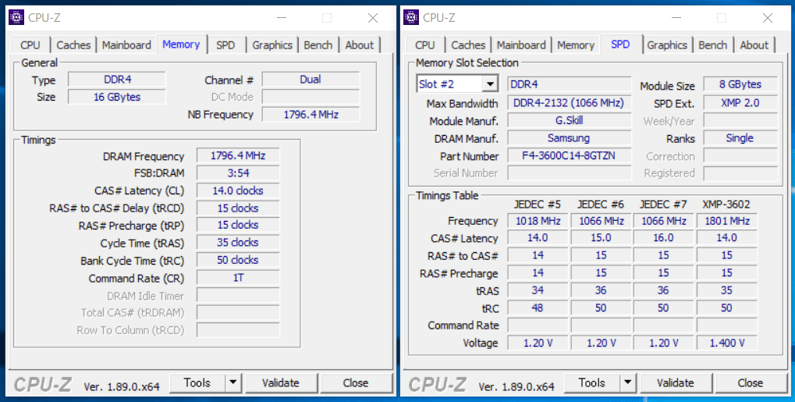
Task: Click FSB:DRAM 3:54 value
Action: 238,173
